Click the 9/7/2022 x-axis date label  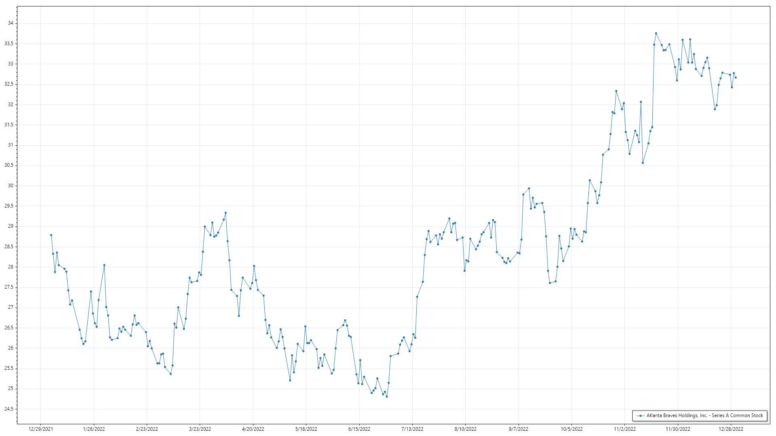[519, 429]
